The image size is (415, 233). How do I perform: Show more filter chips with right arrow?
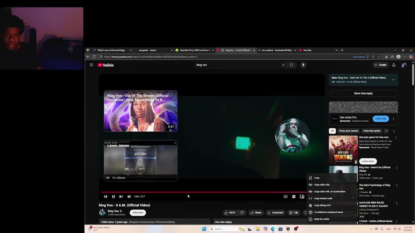(x=394, y=131)
